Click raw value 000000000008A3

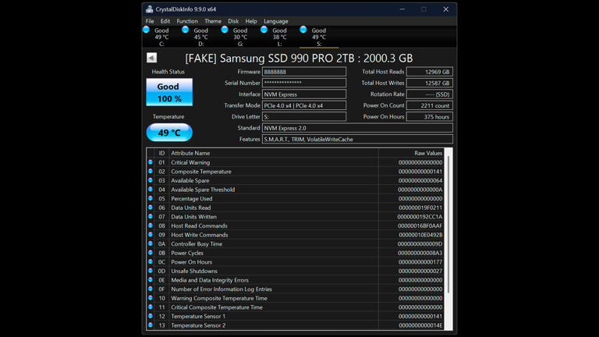(x=420, y=253)
